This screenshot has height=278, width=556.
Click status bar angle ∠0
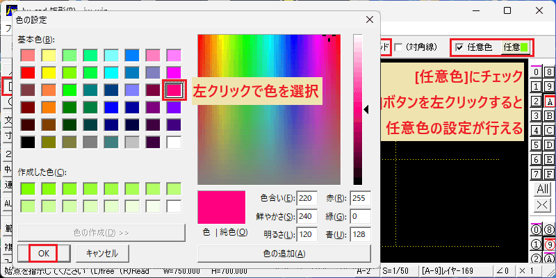tap(505, 271)
